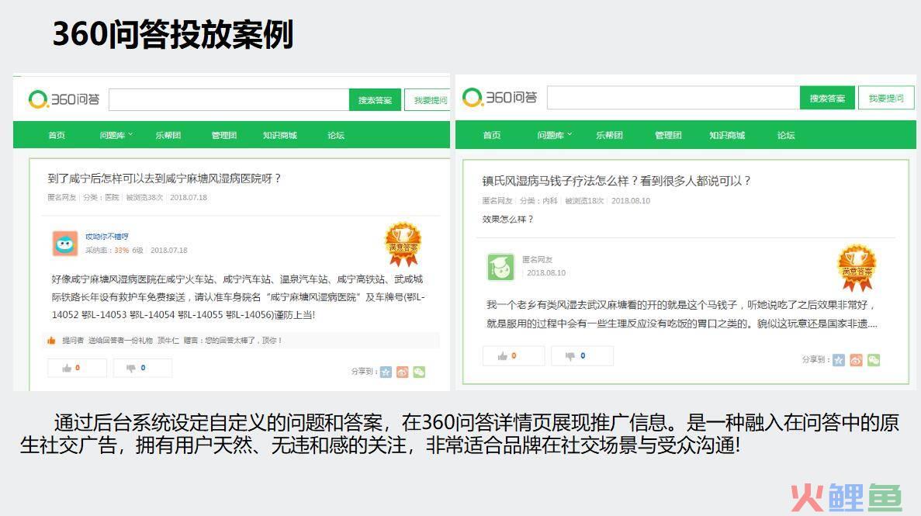Click 被浏览18次 view count text
The width and height of the screenshot is (921, 516).
[x=584, y=200]
